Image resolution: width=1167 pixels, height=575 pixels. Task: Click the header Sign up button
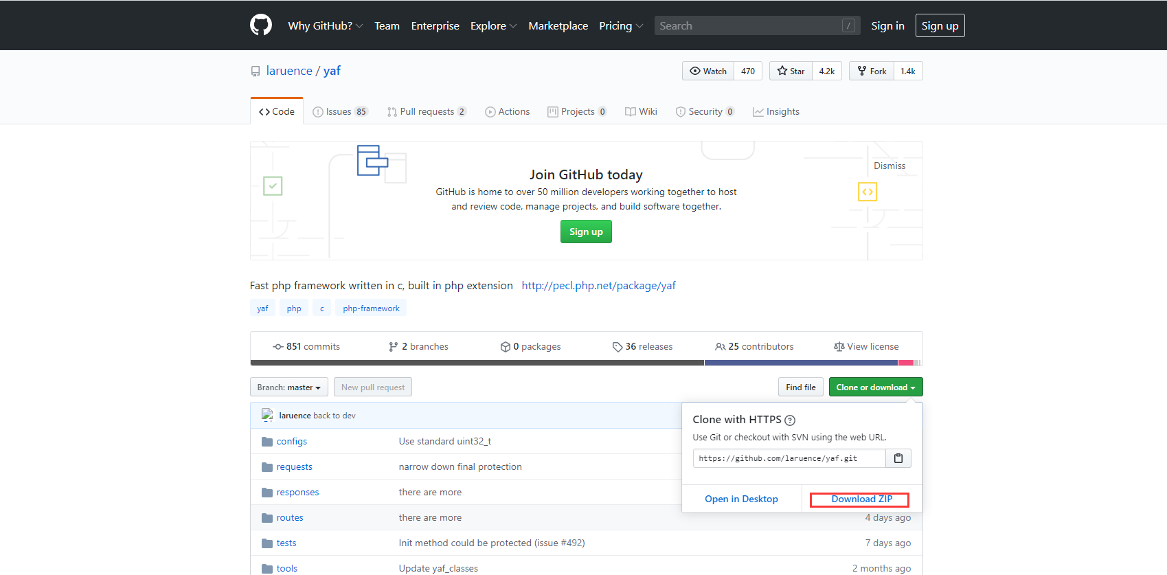940,25
